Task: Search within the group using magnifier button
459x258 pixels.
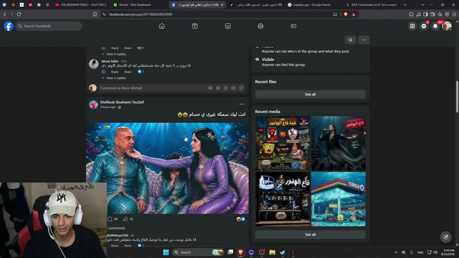Action: point(350,40)
